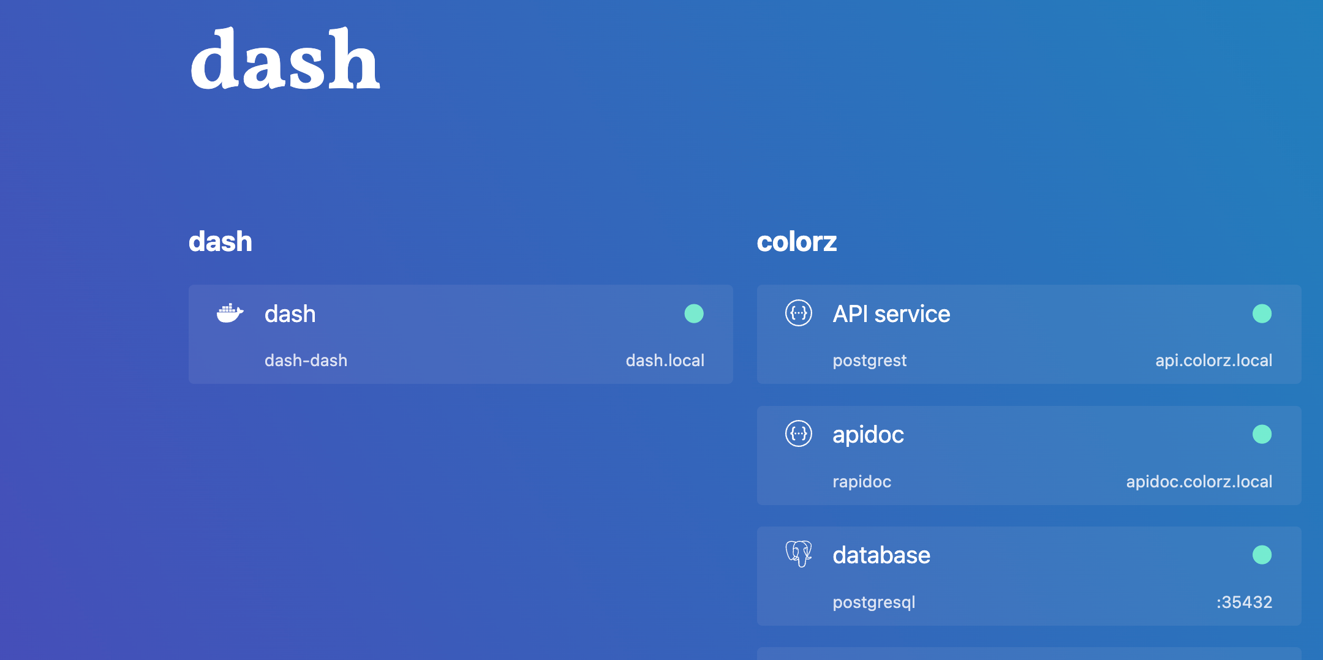Select the API braces icon next to API service
Screen dimensions: 1323x660
pos(798,313)
